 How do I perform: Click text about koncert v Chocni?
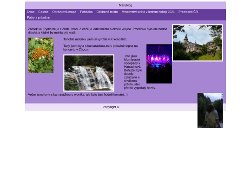(x=100, y=48)
